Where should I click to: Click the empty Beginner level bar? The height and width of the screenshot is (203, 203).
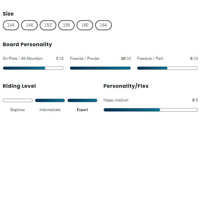pyautogui.click(x=18, y=101)
